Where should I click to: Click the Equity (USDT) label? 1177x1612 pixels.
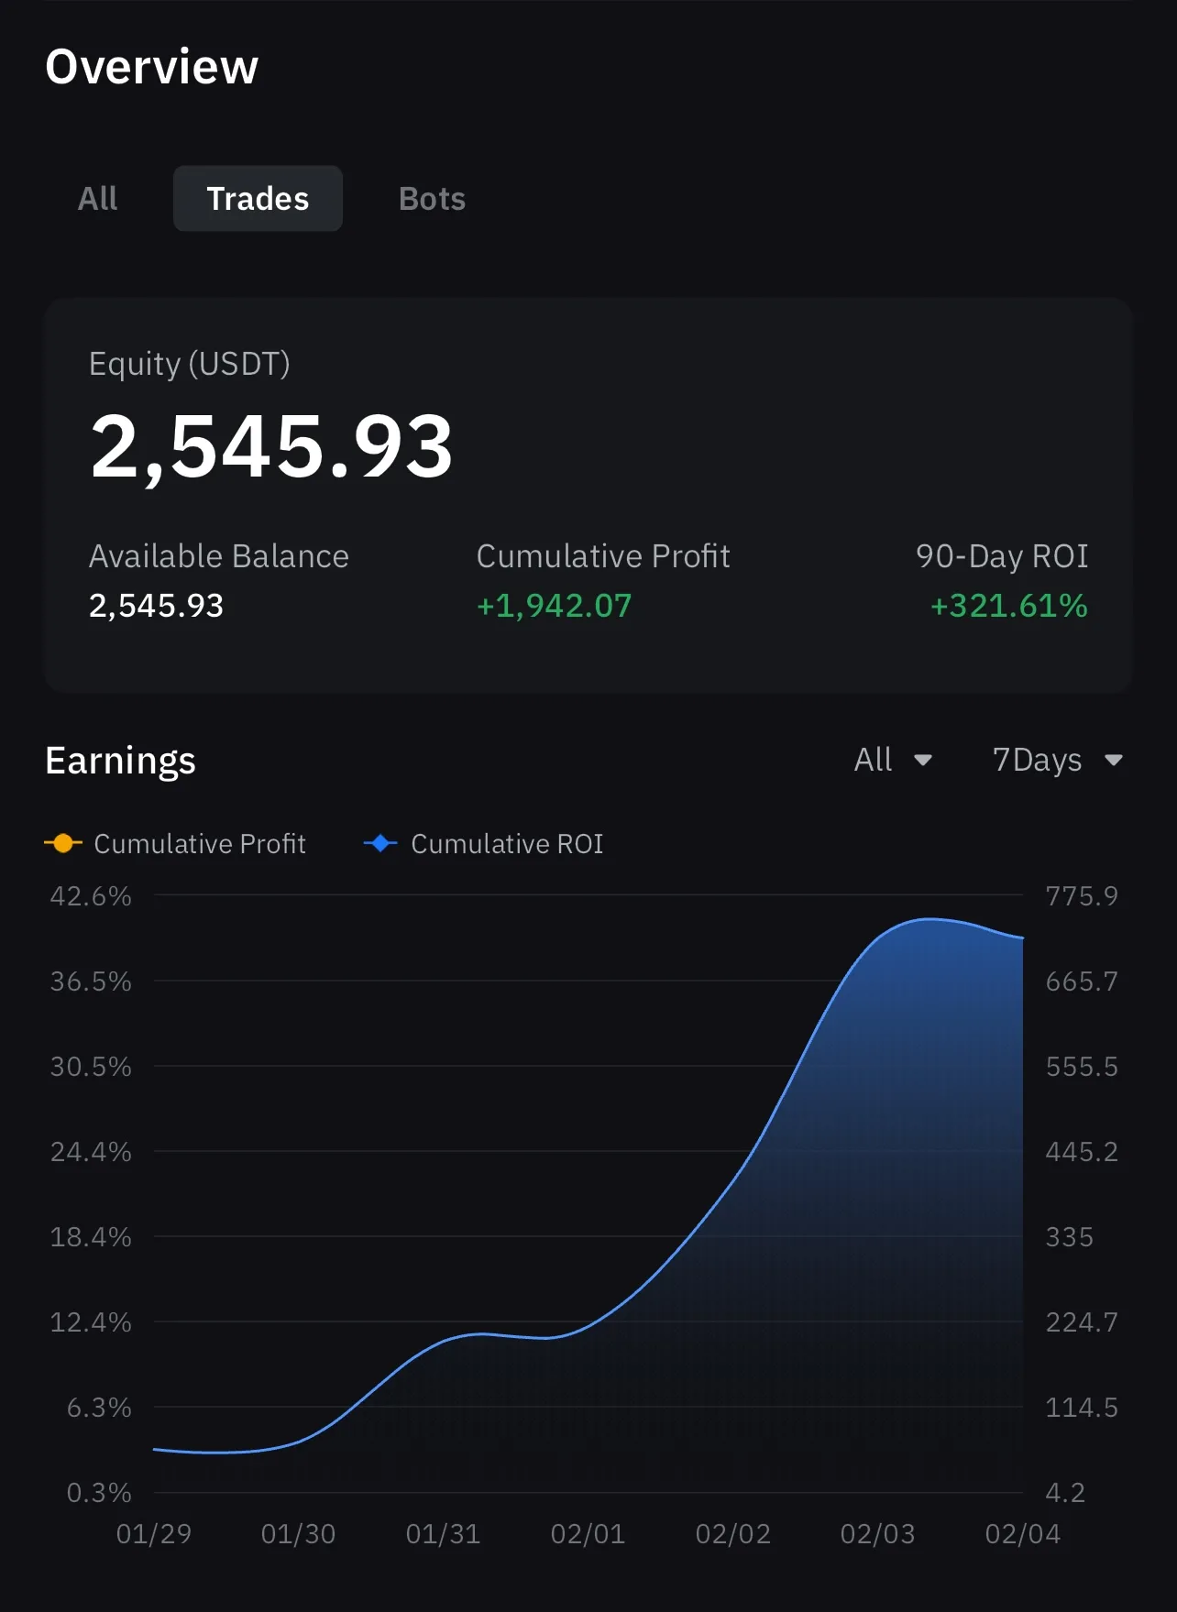tap(189, 364)
